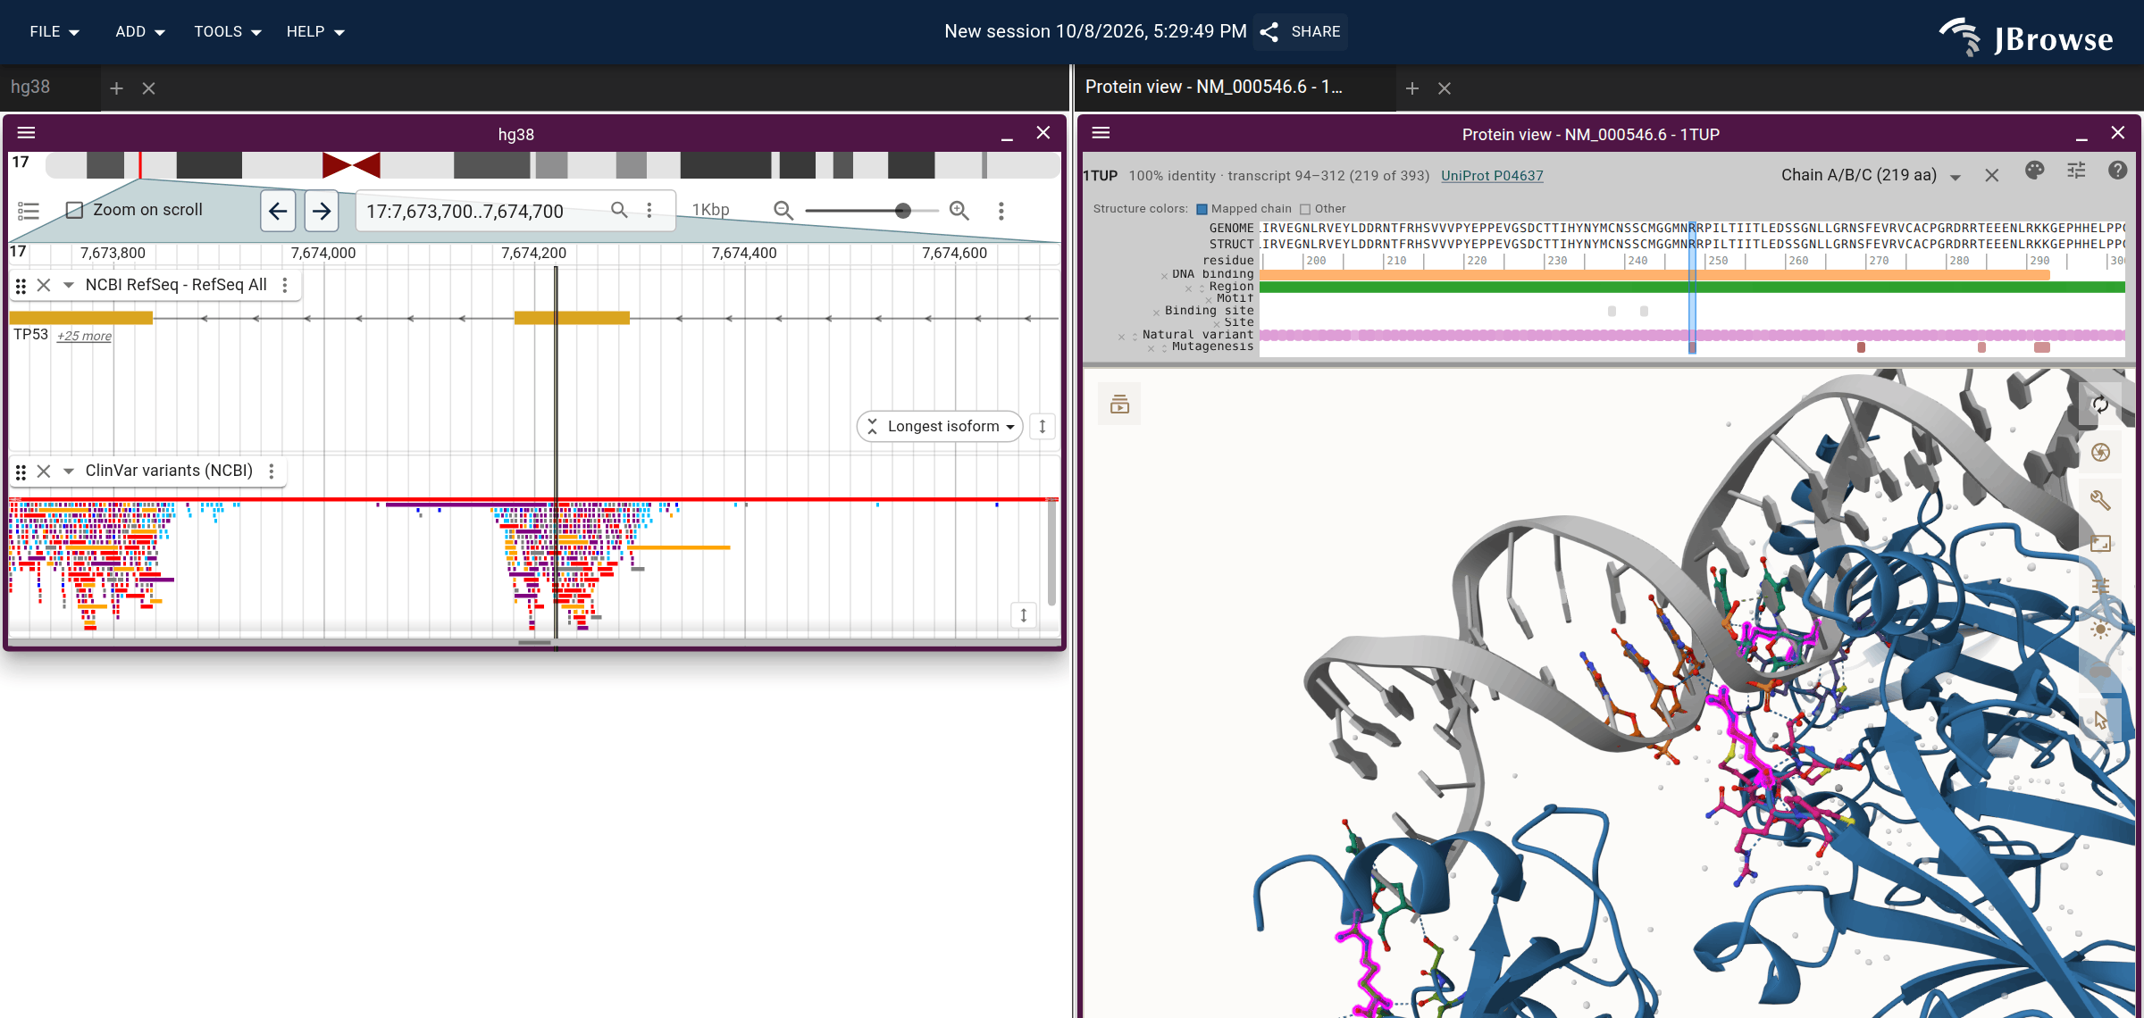Click the help question mark icon
The height and width of the screenshot is (1018, 2144).
pos(2117,171)
